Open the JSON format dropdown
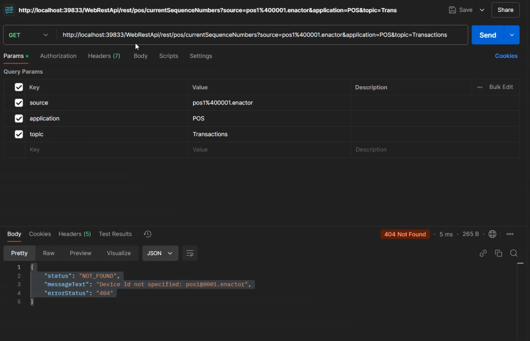The width and height of the screenshot is (530, 341). (x=160, y=253)
